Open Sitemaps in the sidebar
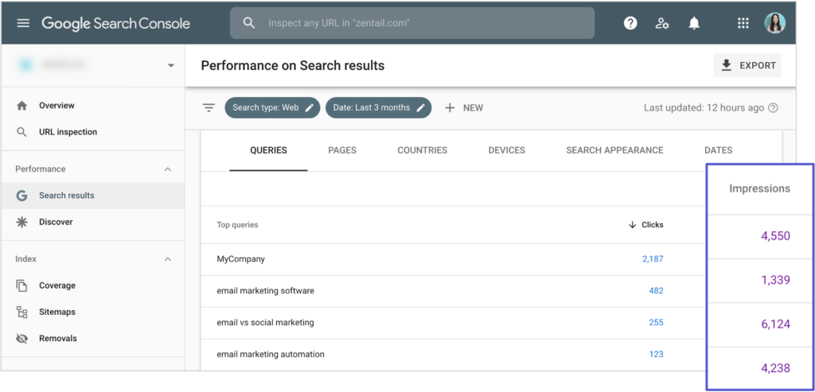This screenshot has width=815, height=392. 93,312
